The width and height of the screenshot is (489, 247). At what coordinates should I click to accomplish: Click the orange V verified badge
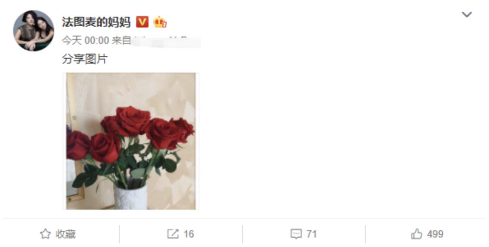pos(142,22)
